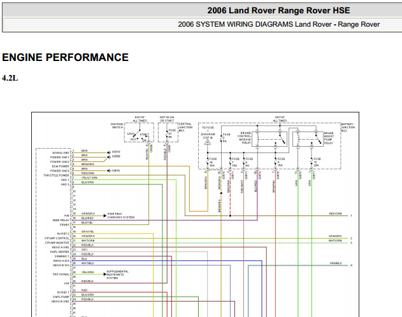
Task: Click the 'ENGINE CONTROL MODULE RELAY' label
Action: [x=244, y=138]
